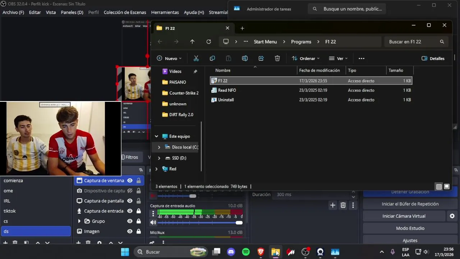
Task: Click Modo Estudio button
Action: (410, 228)
